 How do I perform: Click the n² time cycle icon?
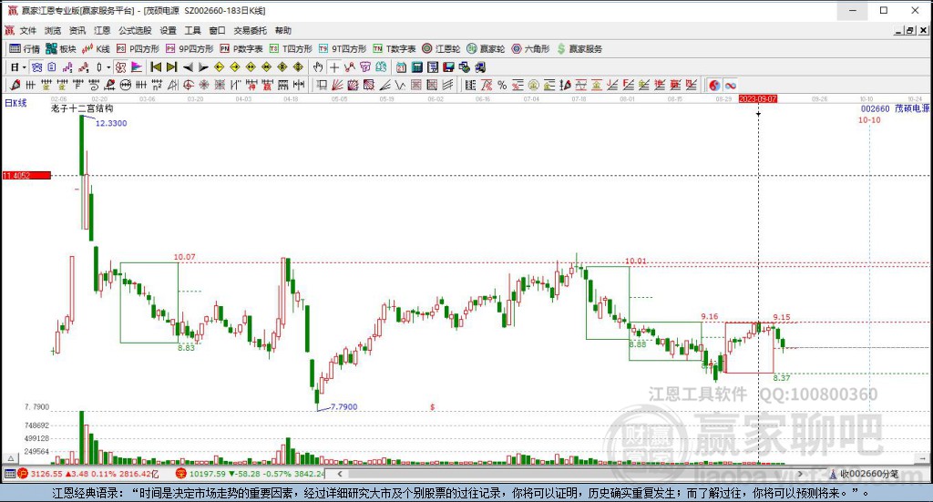(x=157, y=85)
